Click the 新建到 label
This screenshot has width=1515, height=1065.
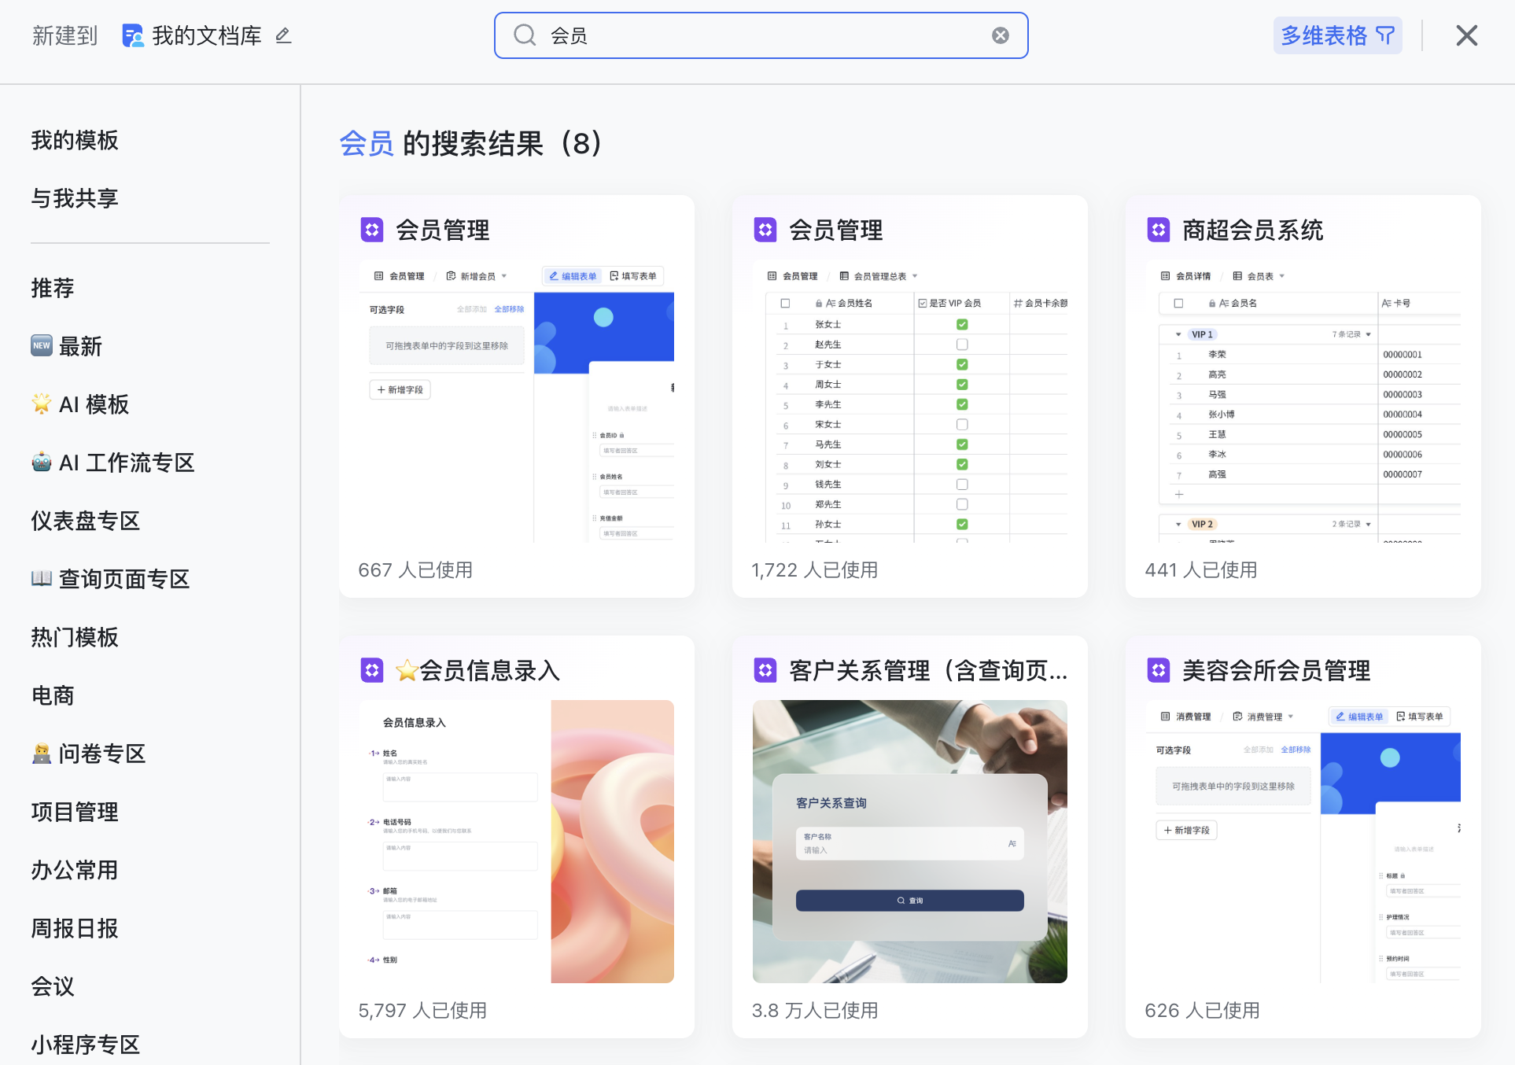pyautogui.click(x=65, y=35)
